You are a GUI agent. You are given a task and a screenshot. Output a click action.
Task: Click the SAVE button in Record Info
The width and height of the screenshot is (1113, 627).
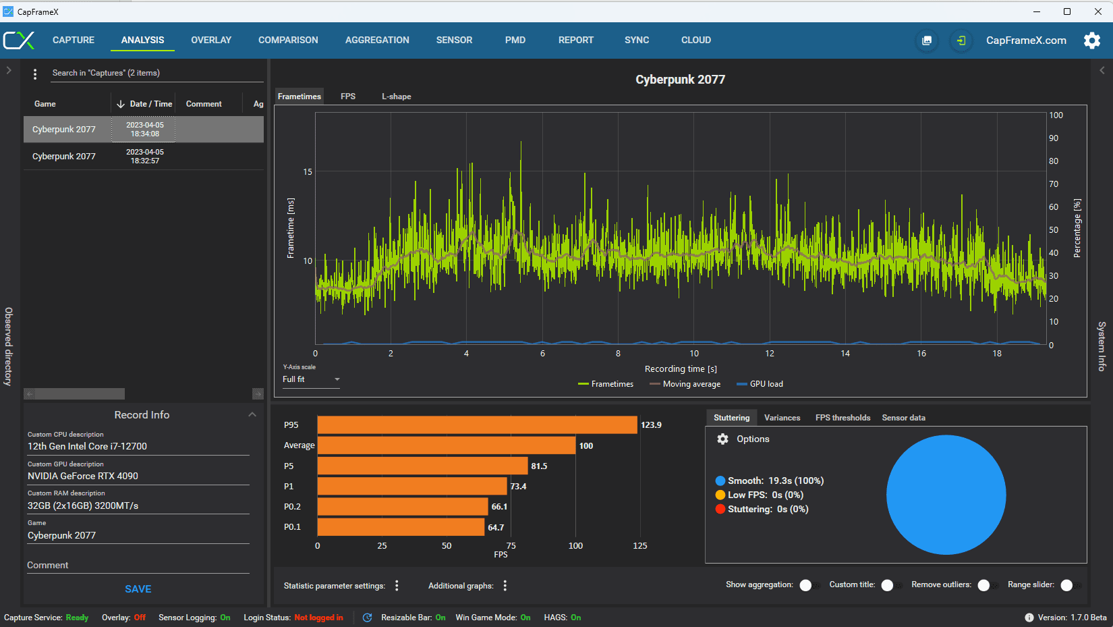click(138, 589)
